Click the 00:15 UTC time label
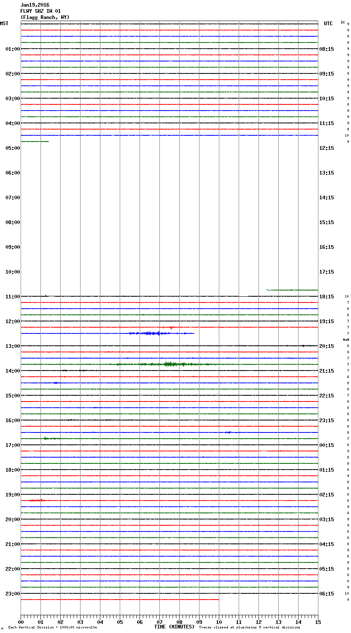 [x=327, y=445]
